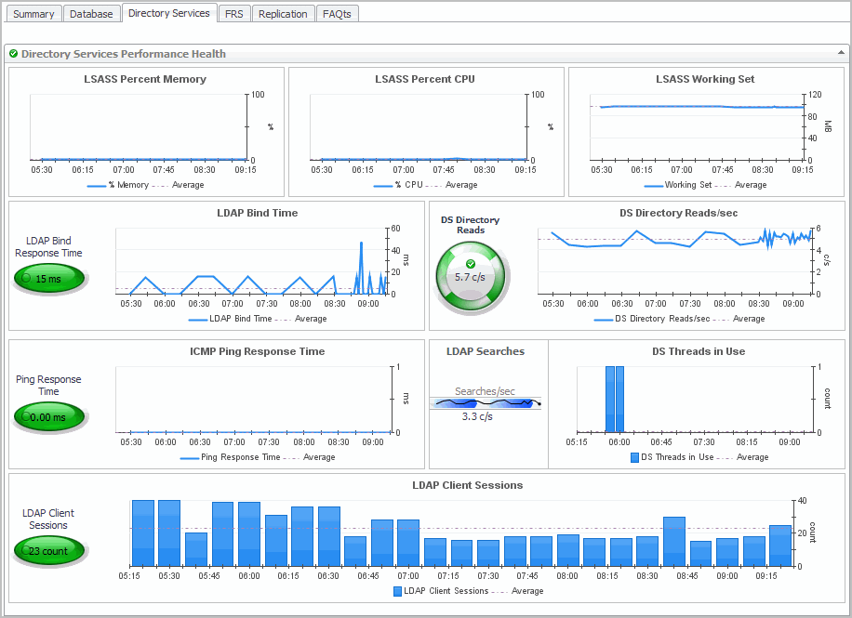Open the Summary tab
This screenshot has height=618, width=852.
tap(34, 14)
